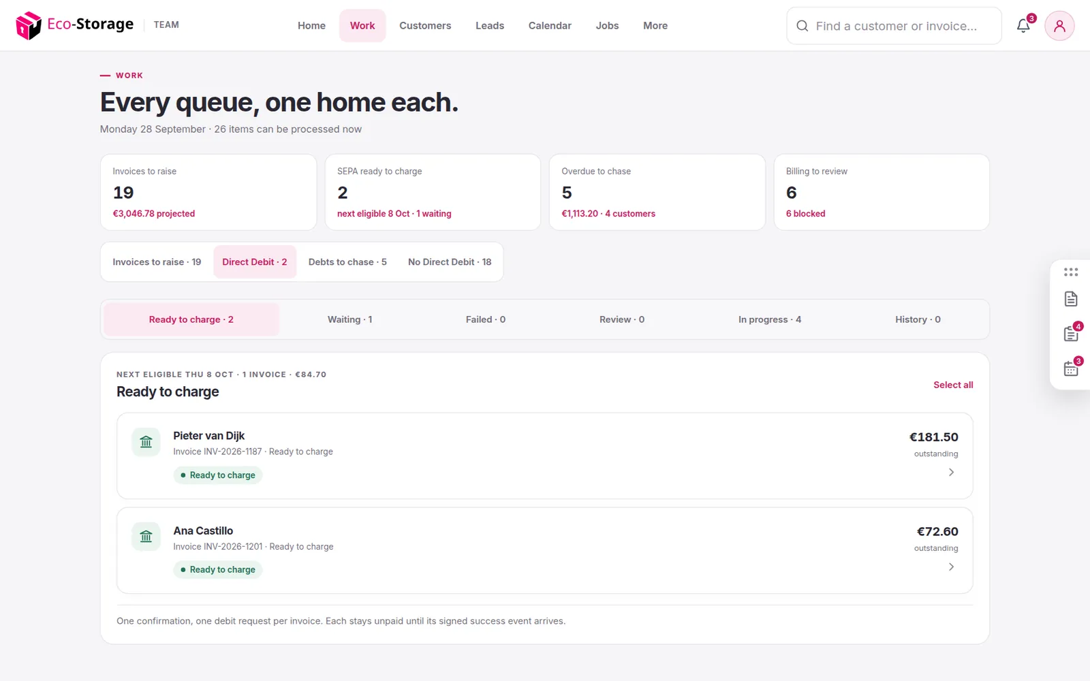This screenshot has width=1090, height=681.
Task: Open the notifications bell
Action: click(x=1023, y=26)
